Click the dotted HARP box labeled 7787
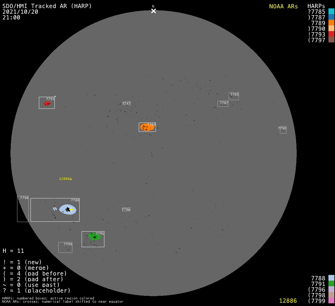Screen dimensions: 335x306 (x=223, y=104)
